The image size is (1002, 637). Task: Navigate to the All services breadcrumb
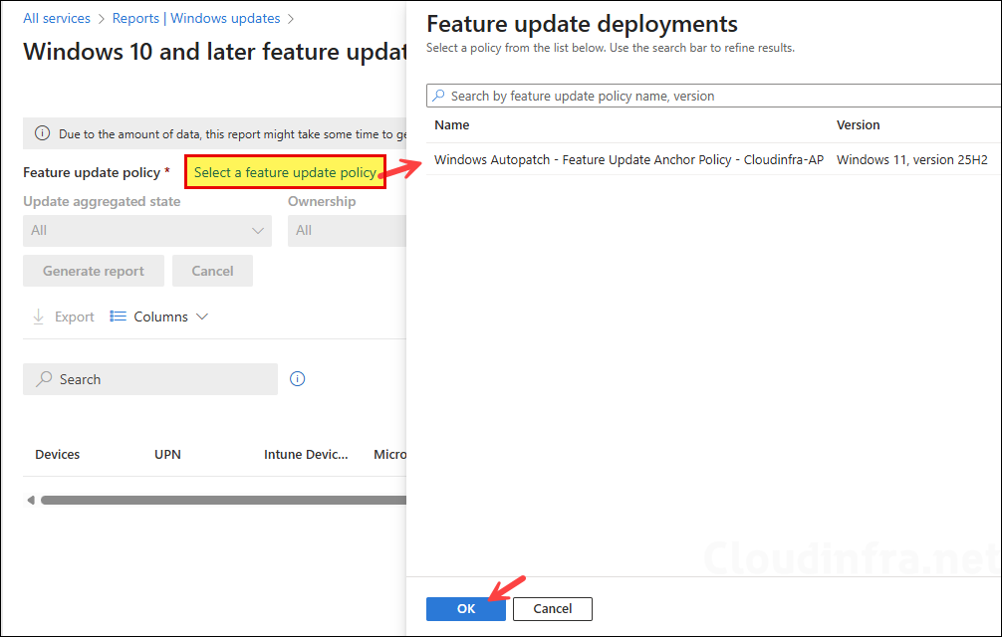point(56,18)
